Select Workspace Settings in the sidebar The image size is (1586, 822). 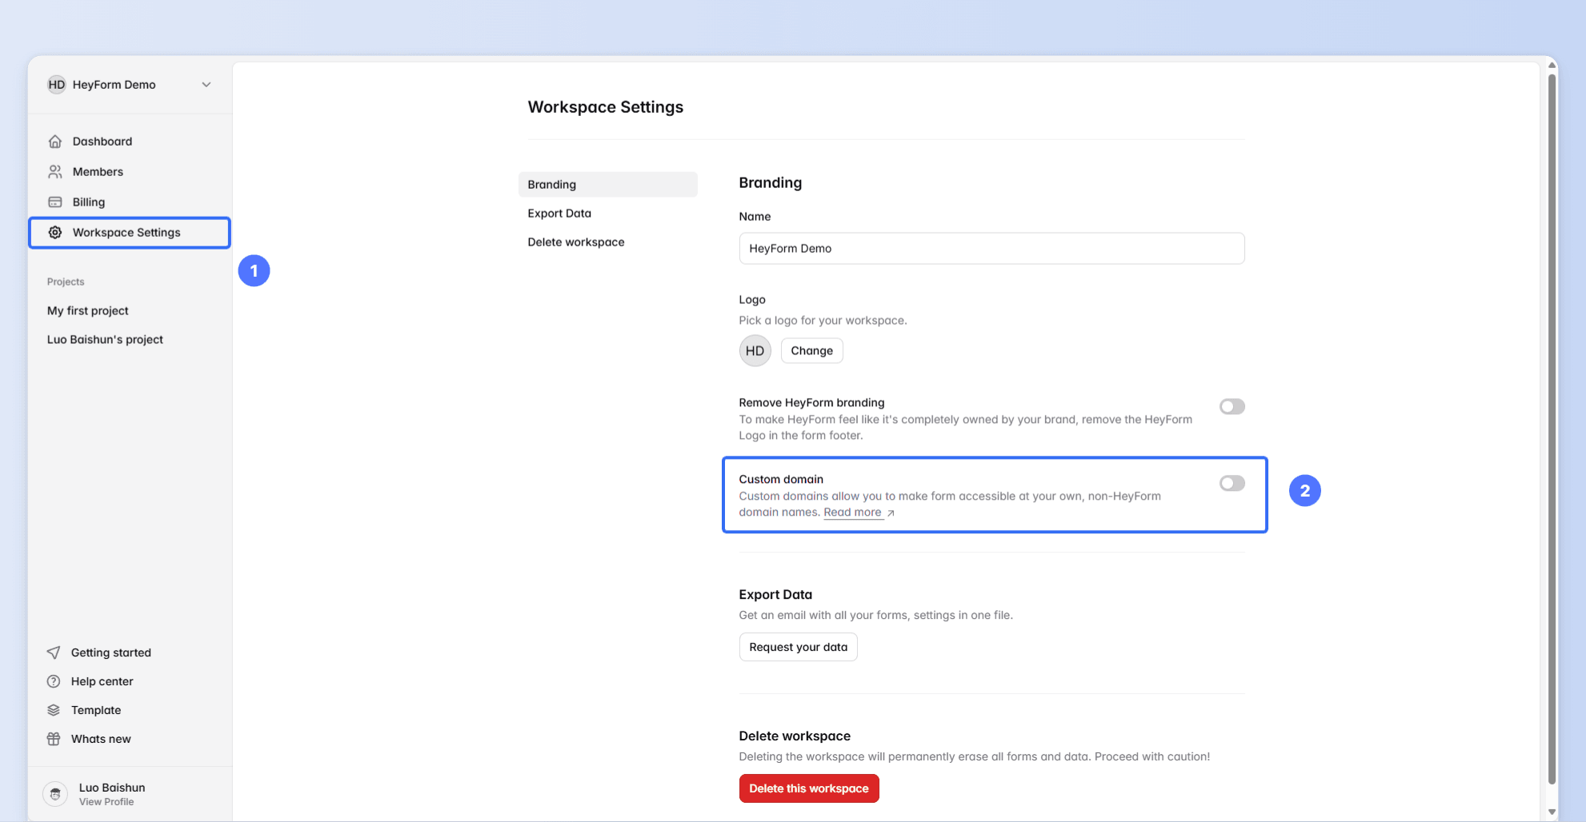coord(130,233)
